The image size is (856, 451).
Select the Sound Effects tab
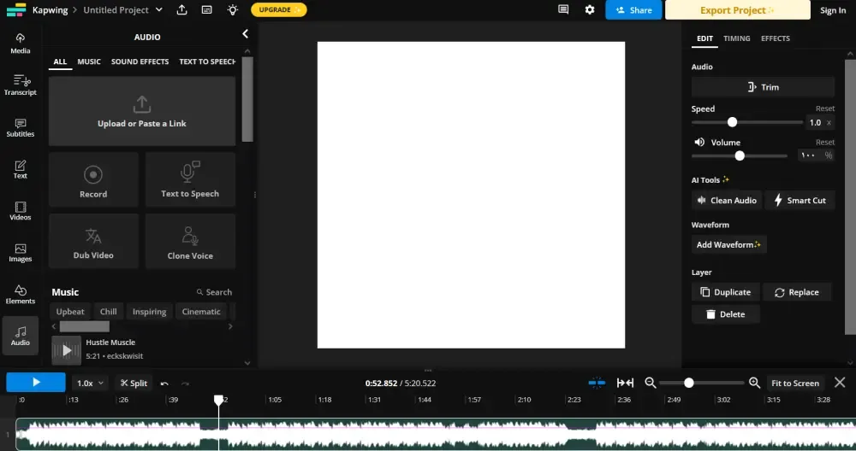(140, 61)
